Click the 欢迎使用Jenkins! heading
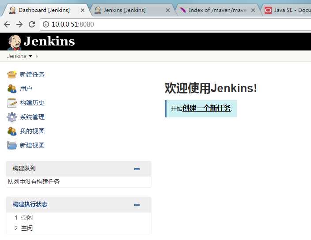The height and width of the screenshot is (240, 311). coord(211,88)
